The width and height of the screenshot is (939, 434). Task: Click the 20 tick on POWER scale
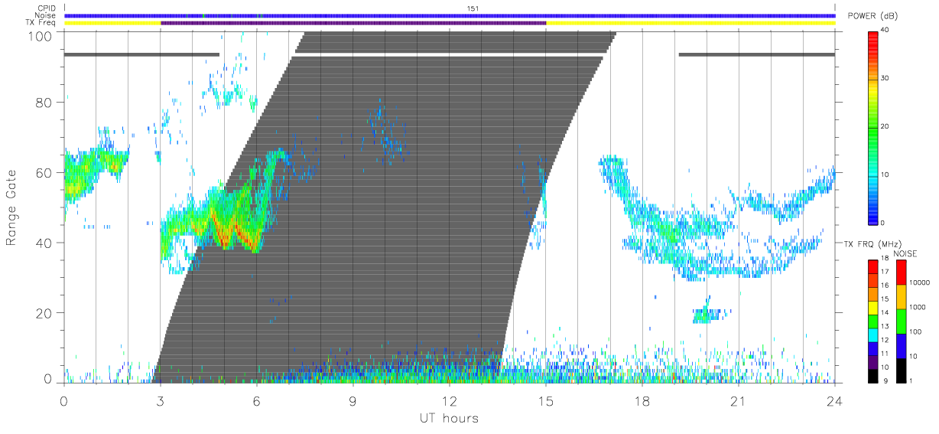click(885, 126)
